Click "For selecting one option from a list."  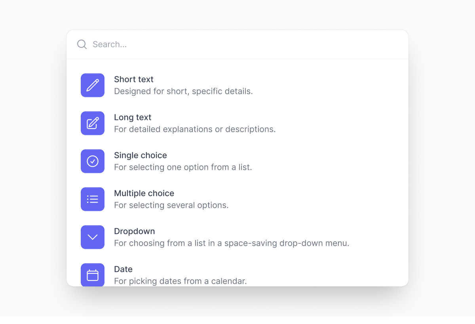click(183, 167)
